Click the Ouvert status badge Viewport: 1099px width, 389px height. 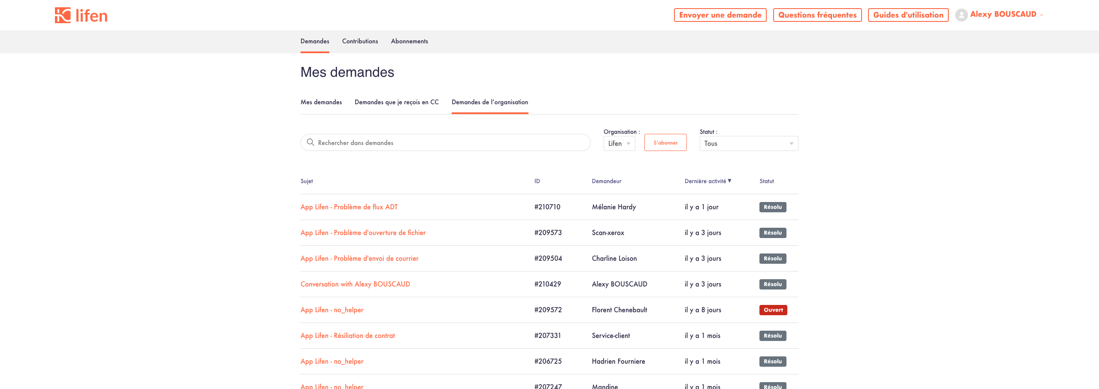(773, 310)
